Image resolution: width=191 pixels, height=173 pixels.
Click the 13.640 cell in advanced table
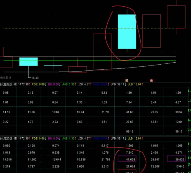pyautogui.click(x=180, y=166)
